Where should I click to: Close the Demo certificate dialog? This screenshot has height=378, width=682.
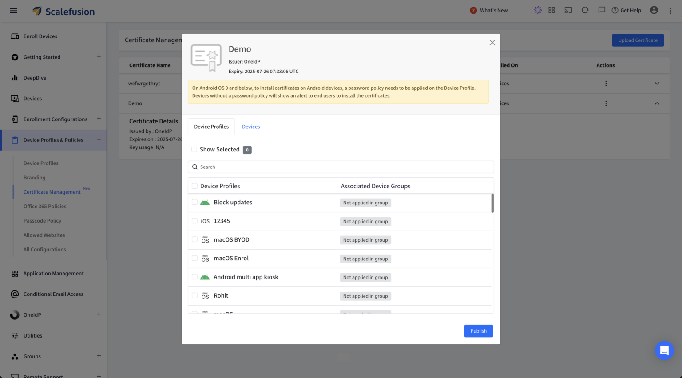[492, 43]
